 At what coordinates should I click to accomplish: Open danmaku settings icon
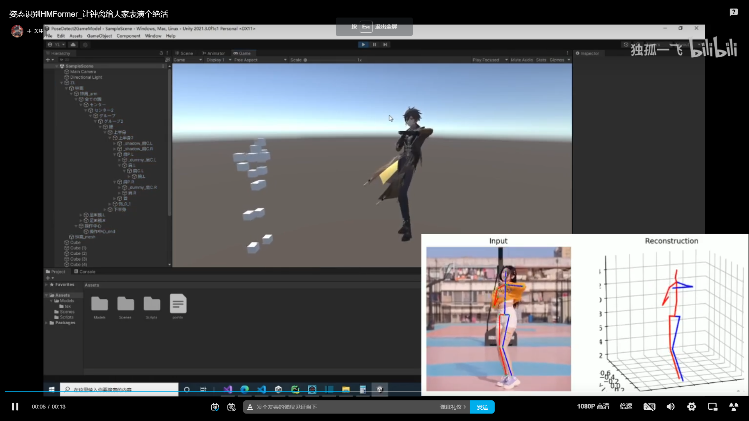[x=231, y=407]
